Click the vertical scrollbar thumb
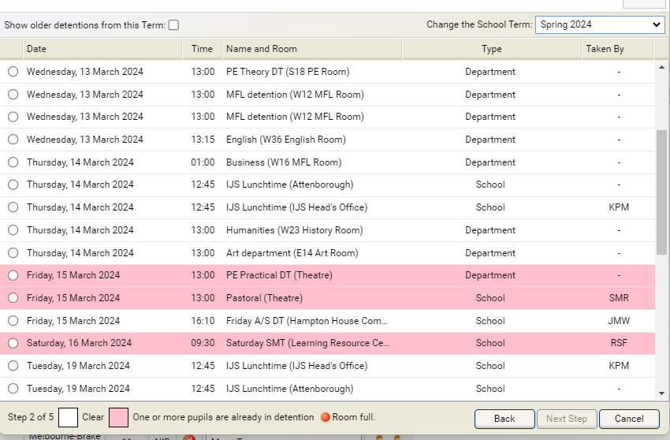The image size is (670, 440). (661, 192)
